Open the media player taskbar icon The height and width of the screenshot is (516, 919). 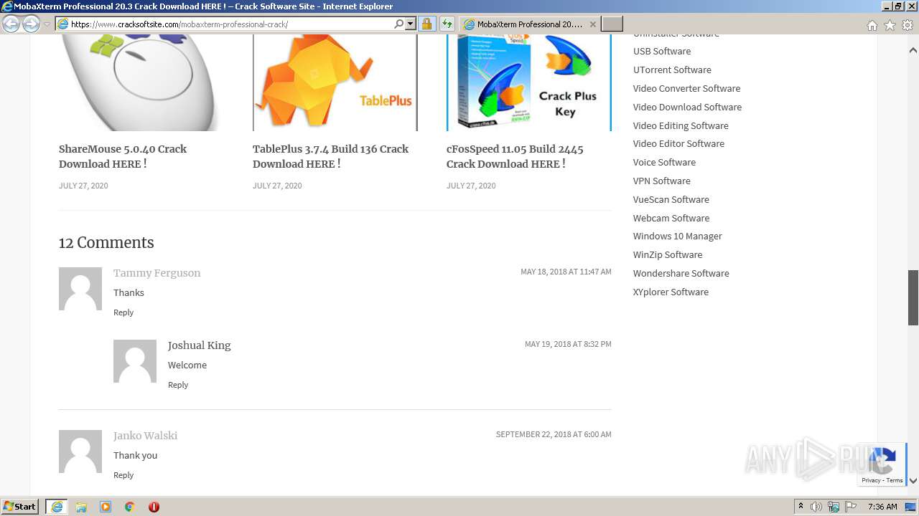click(x=106, y=507)
